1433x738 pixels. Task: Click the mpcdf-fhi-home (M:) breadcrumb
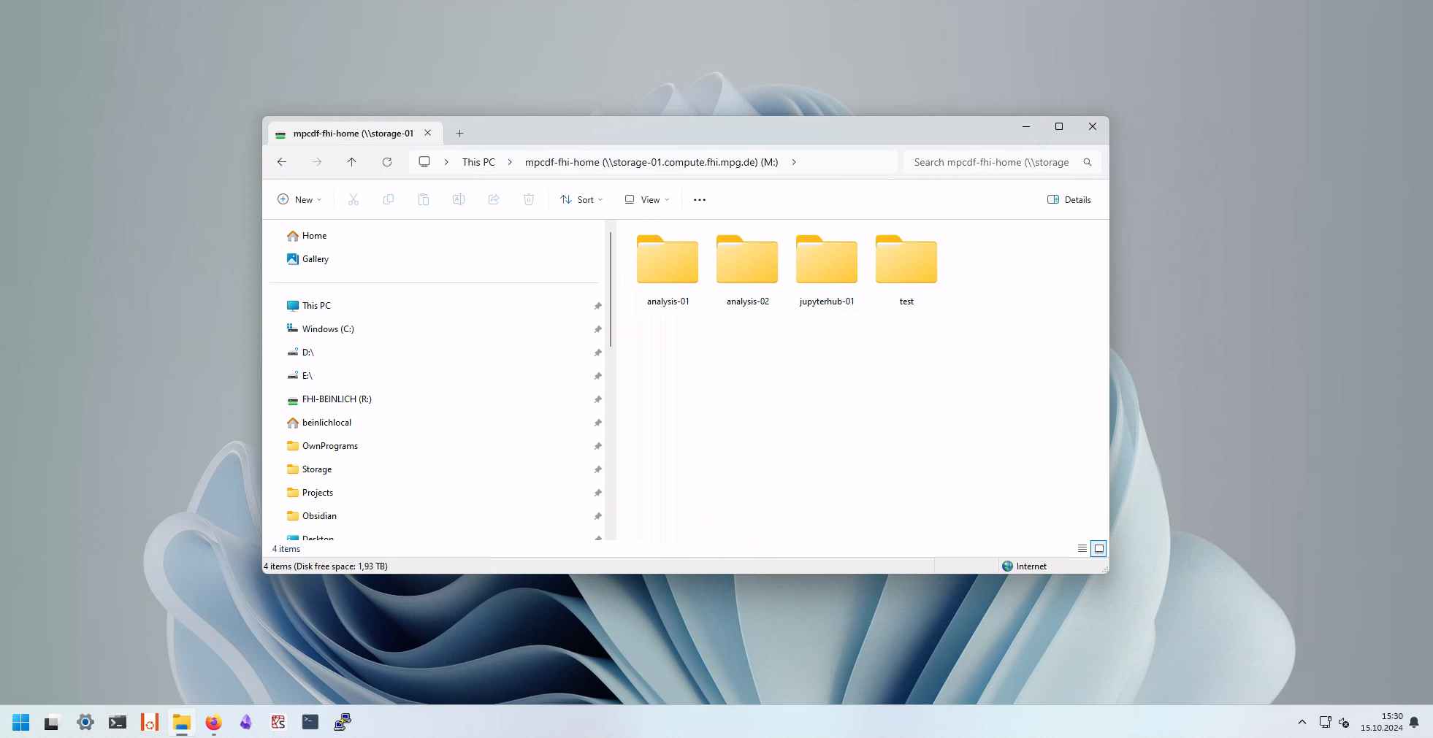[x=651, y=162]
